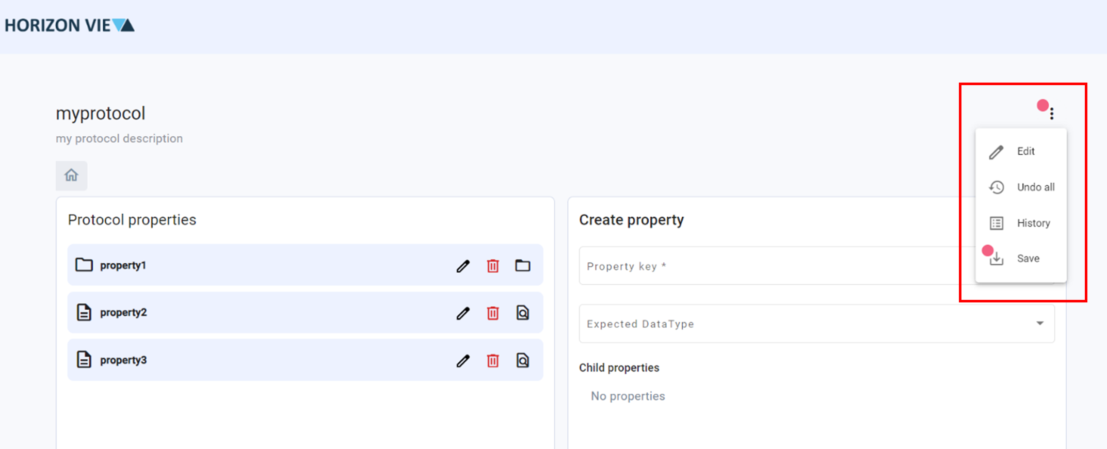Open property1 folder icon on right
This screenshot has width=1107, height=449.
522,266
